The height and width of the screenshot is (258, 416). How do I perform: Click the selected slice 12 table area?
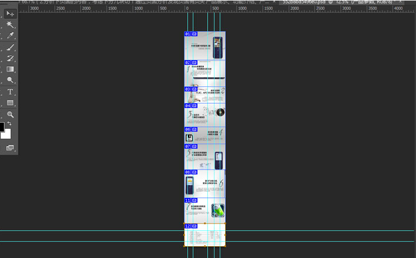(x=205, y=237)
